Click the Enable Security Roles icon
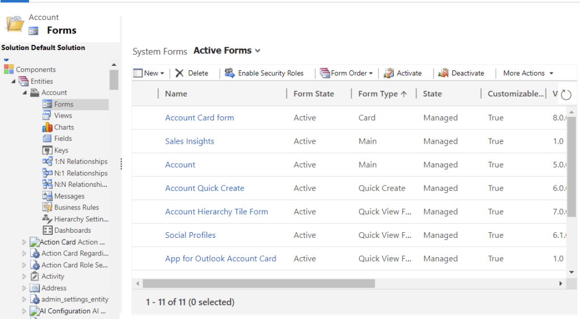Image resolution: width=580 pixels, height=319 pixels. coord(230,73)
